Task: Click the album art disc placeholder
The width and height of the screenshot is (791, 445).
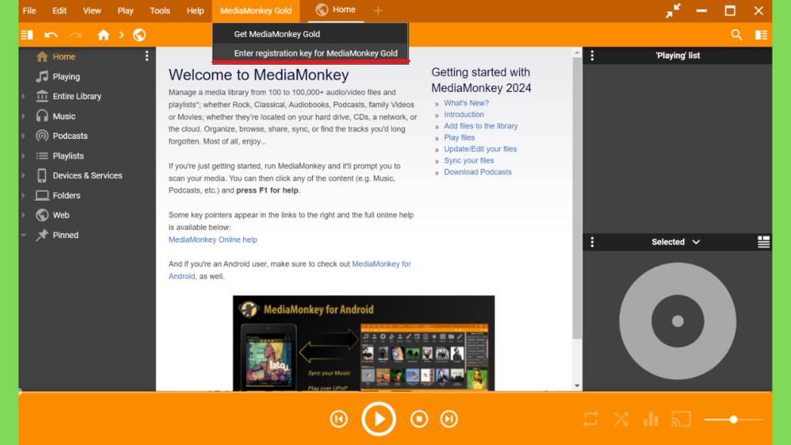Action: click(x=677, y=321)
